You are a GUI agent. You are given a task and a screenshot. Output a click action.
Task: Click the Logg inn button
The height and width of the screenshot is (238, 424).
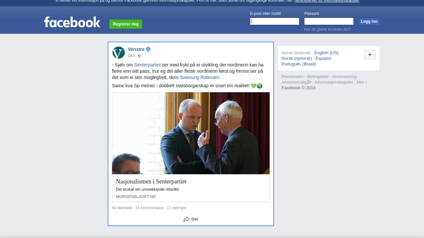click(x=369, y=21)
